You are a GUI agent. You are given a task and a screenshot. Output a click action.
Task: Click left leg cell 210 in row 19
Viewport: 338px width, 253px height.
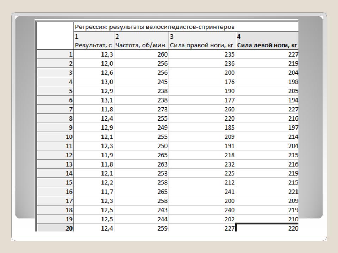(x=267, y=219)
